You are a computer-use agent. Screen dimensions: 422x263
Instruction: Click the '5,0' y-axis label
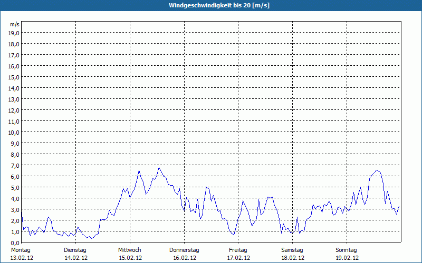pos(15,188)
